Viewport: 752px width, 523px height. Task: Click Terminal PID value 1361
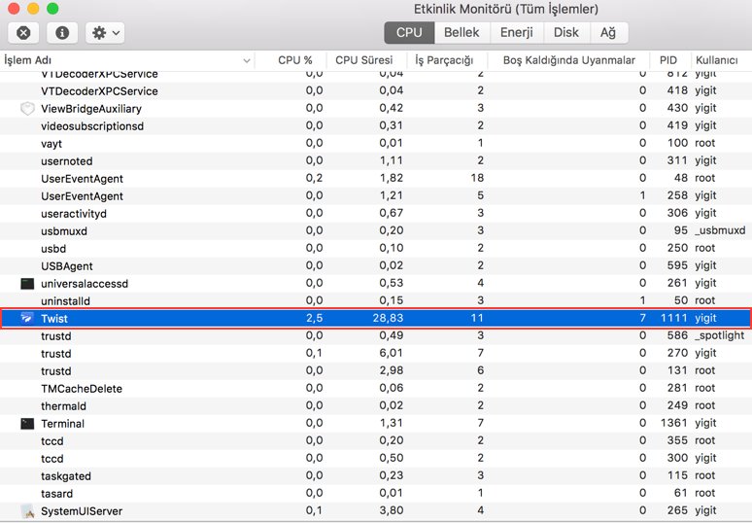tap(674, 423)
